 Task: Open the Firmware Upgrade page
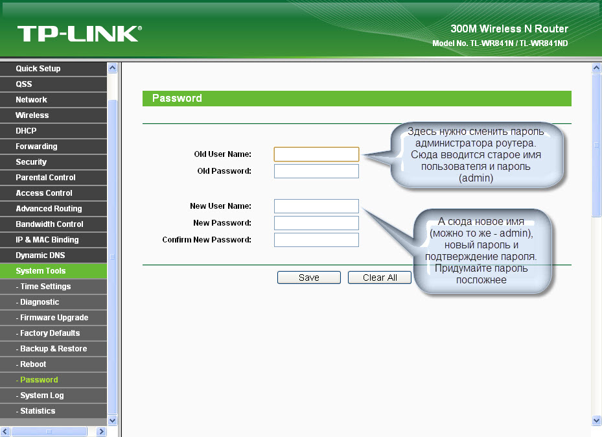click(54, 318)
